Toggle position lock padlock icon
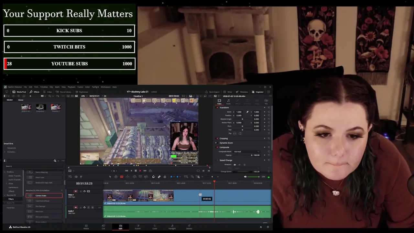The image size is (414, 233). [x=165, y=177]
